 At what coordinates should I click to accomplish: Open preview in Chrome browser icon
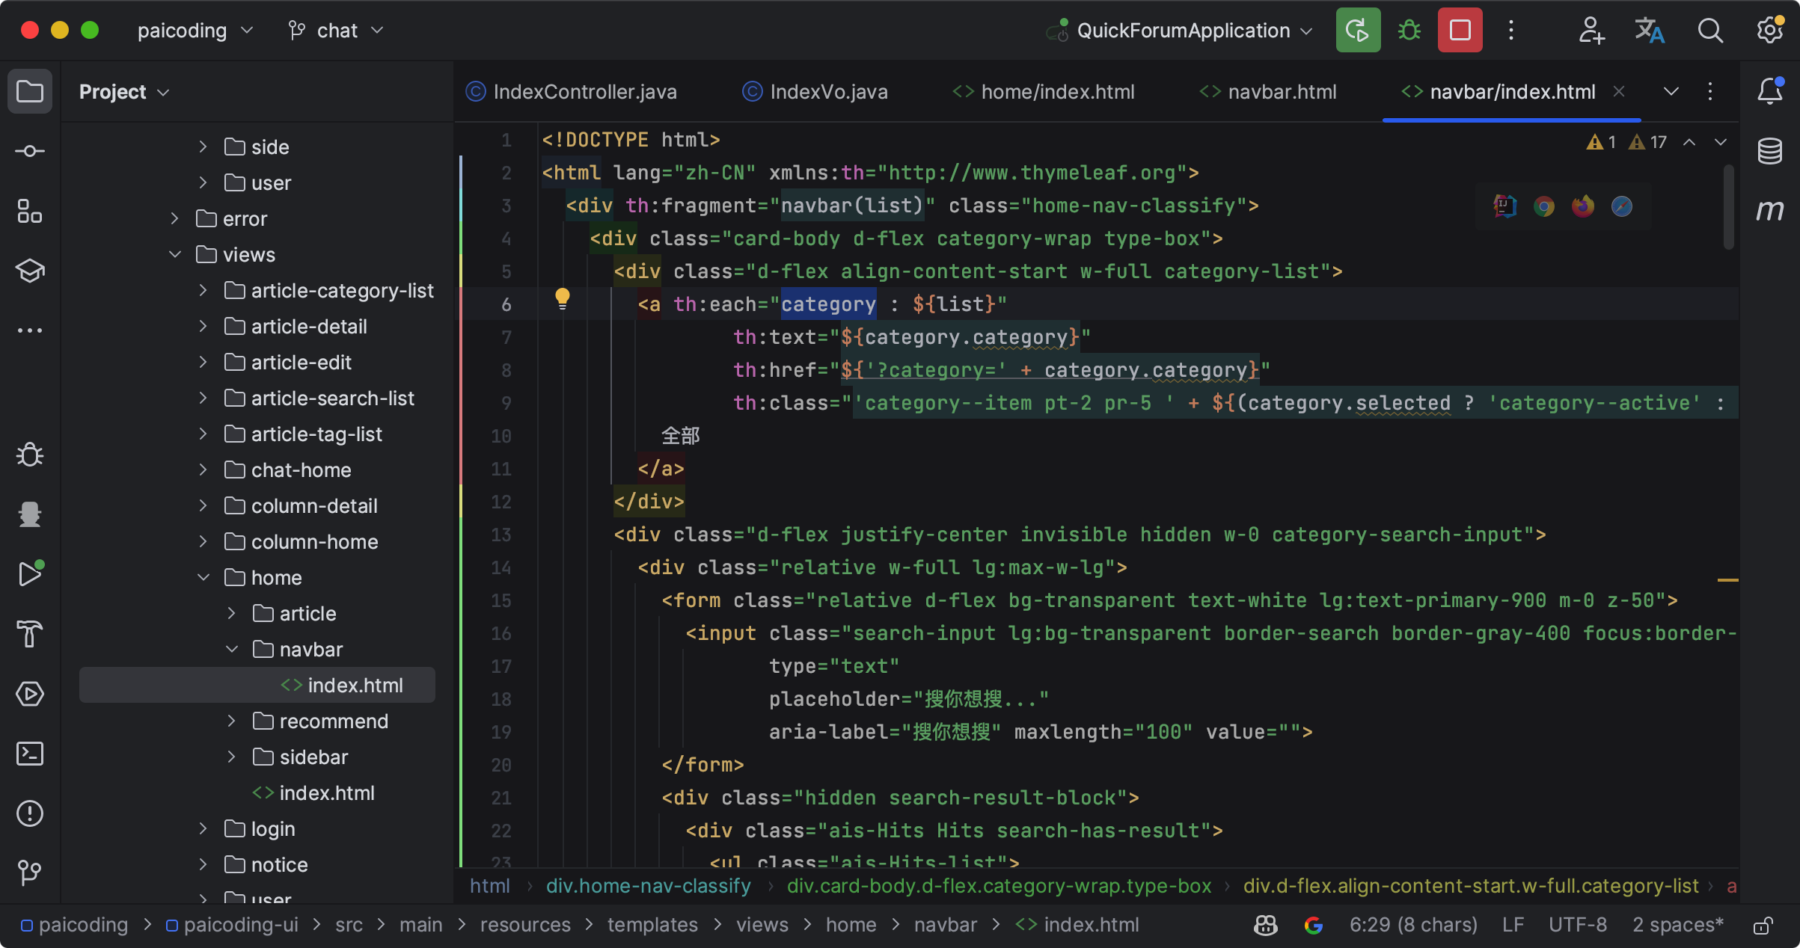tap(1543, 206)
